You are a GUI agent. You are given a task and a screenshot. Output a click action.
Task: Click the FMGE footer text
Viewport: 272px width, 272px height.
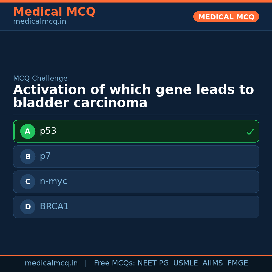point(237,263)
